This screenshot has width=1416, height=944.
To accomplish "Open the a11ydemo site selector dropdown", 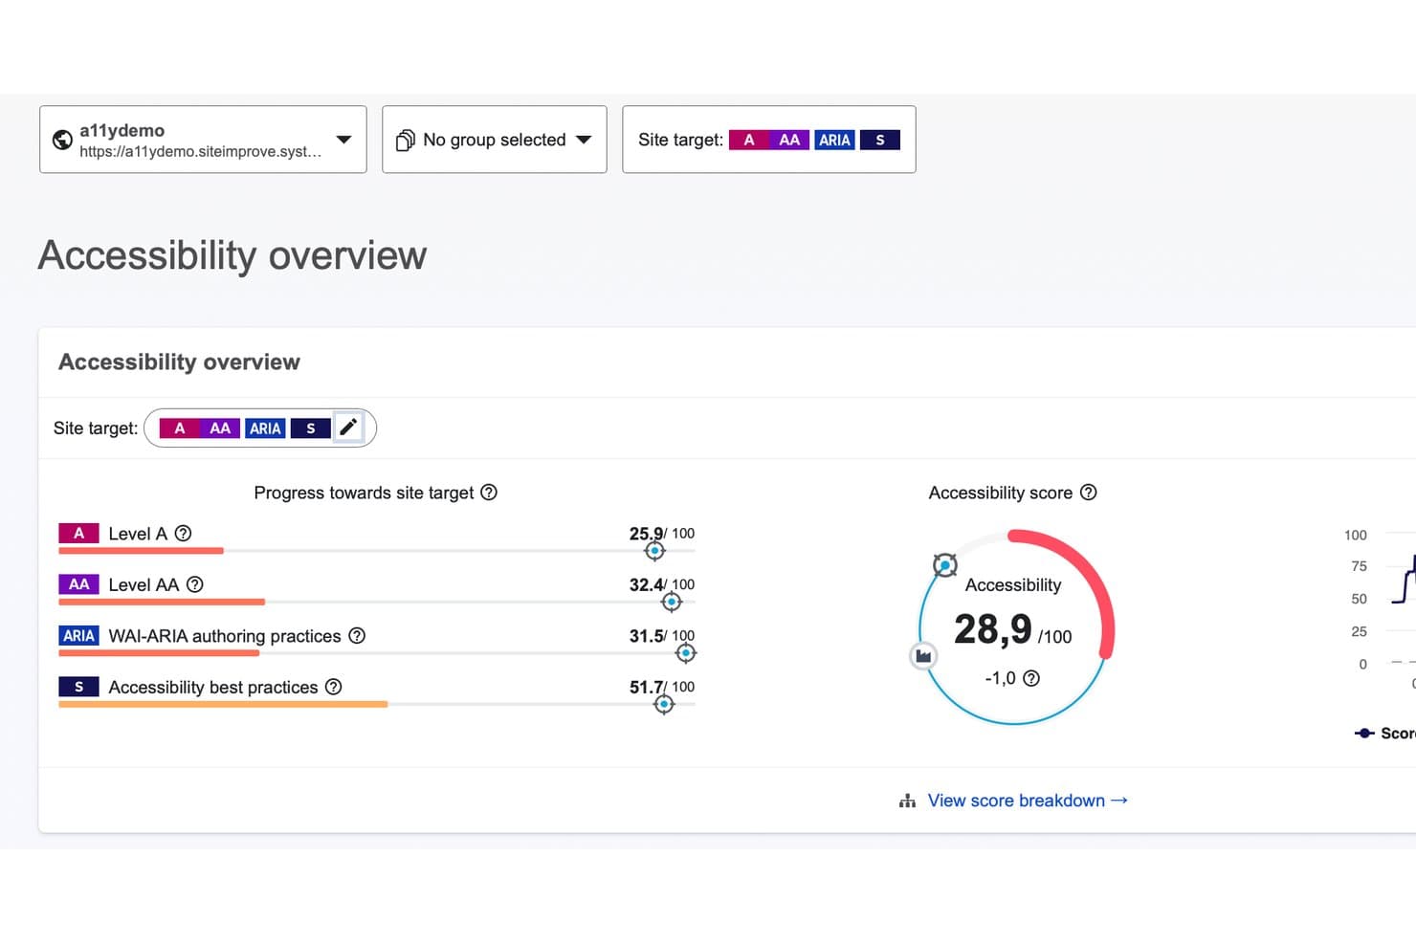I will click(x=203, y=140).
